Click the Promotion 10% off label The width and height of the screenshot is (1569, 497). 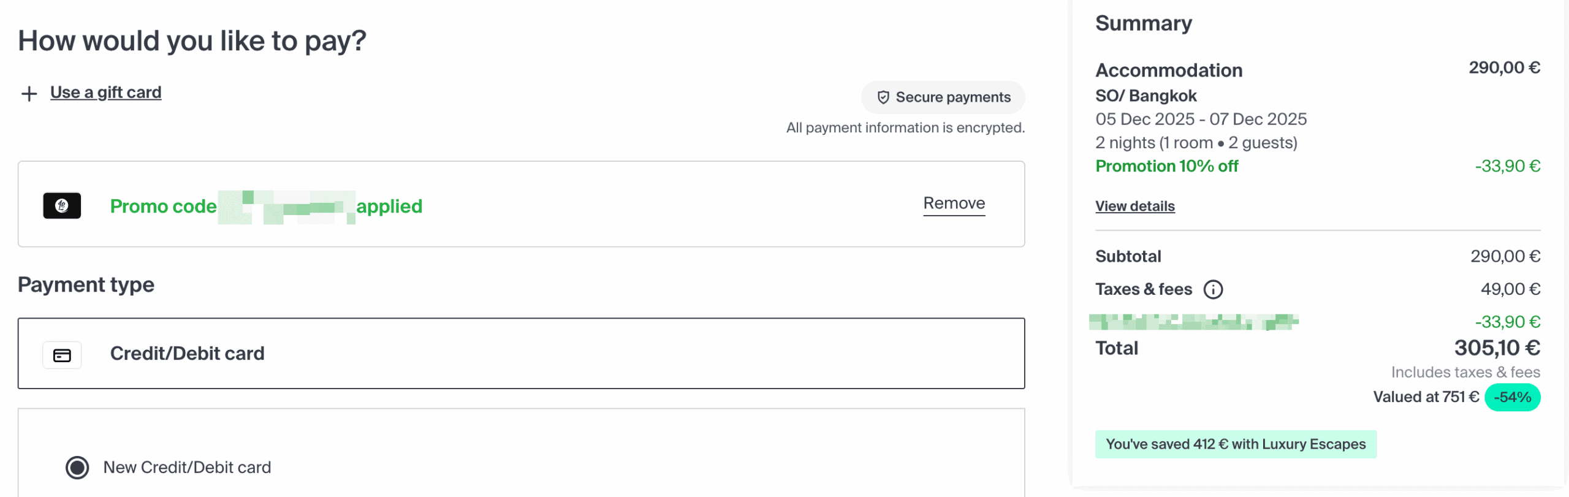click(1166, 166)
